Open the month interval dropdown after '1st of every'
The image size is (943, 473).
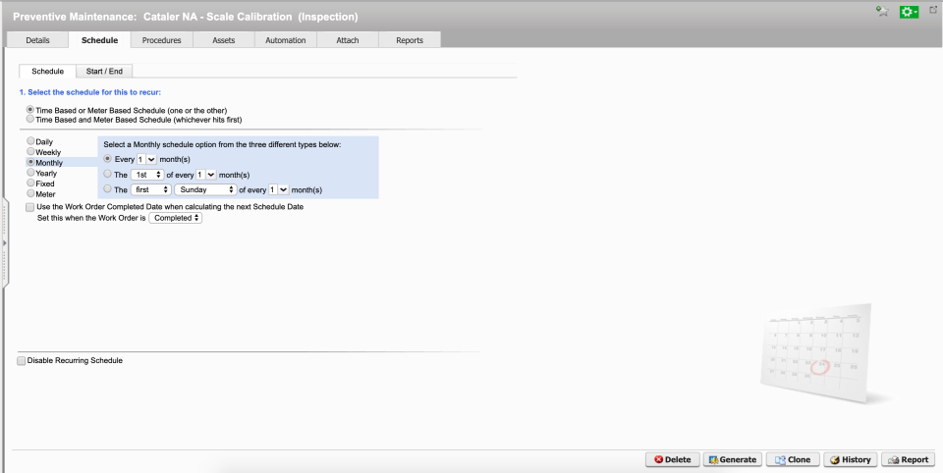206,175
